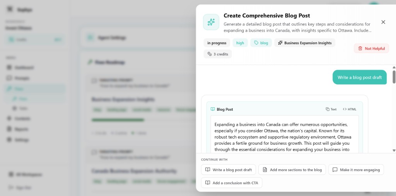
Task: Click the scrollbar down arrow in chat
Action: coord(394,150)
